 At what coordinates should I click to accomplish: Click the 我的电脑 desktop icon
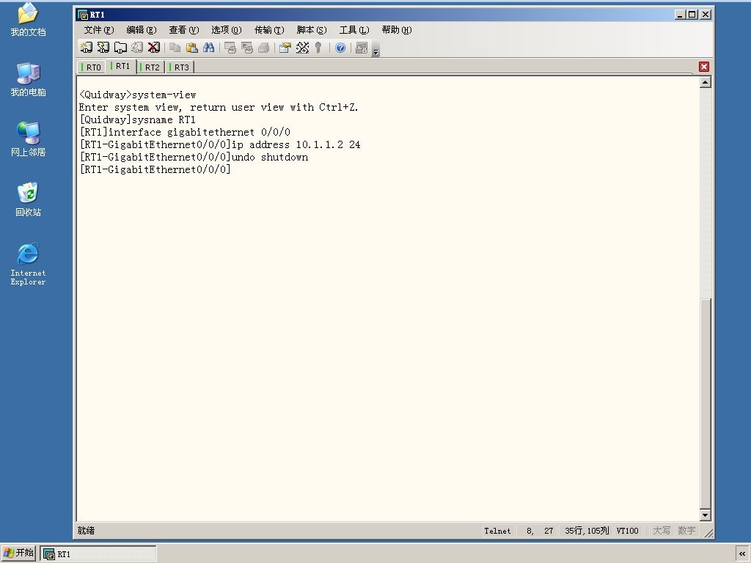(x=28, y=79)
